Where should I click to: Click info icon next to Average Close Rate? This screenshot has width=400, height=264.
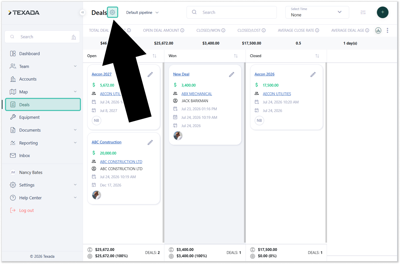pos(317,30)
